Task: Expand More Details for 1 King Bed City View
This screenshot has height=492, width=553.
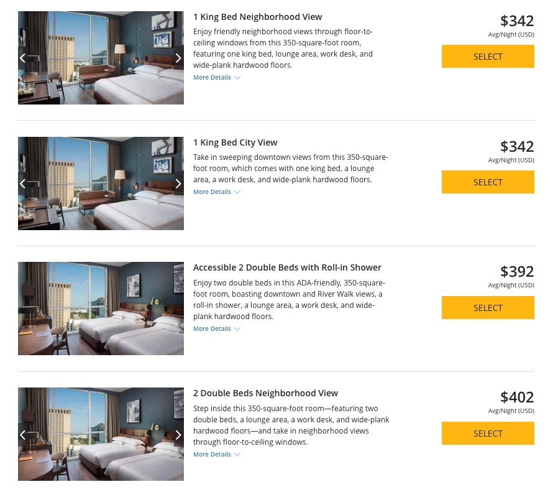Action: [x=216, y=192]
